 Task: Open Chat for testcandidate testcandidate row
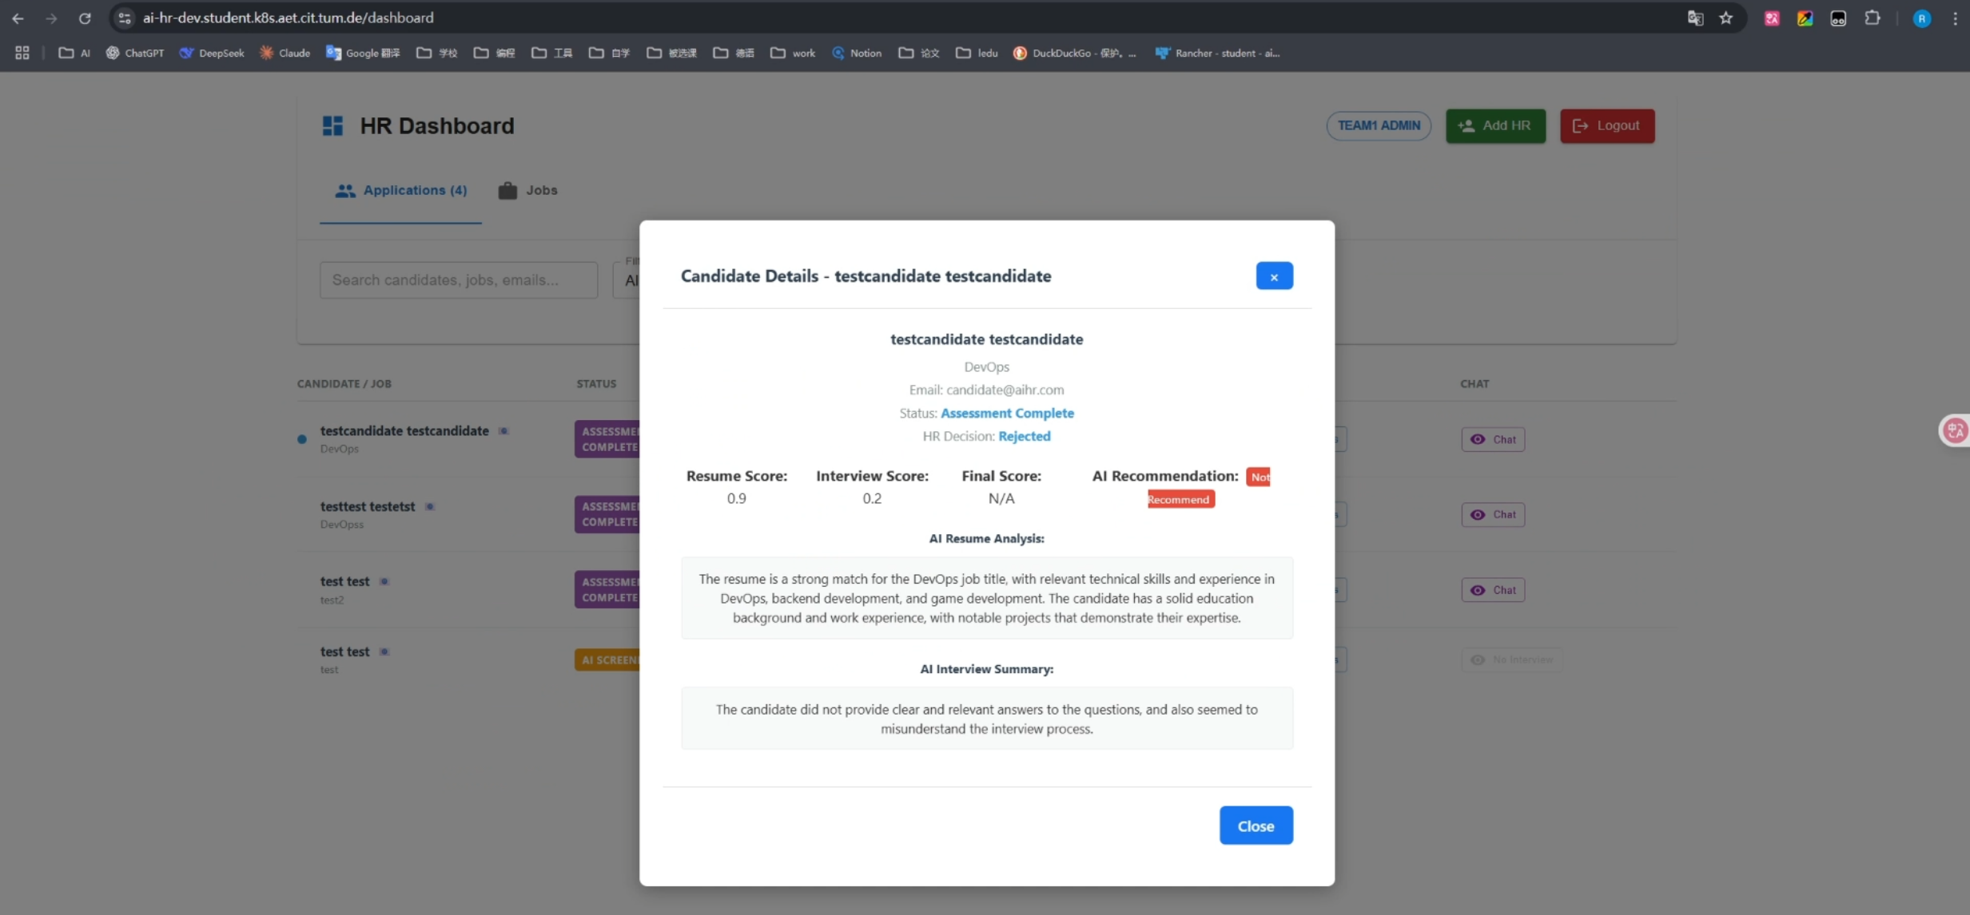(1493, 439)
